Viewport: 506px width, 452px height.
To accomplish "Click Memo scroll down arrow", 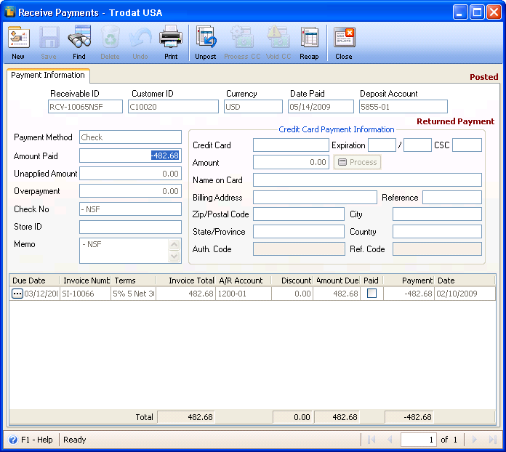I will click(x=174, y=257).
